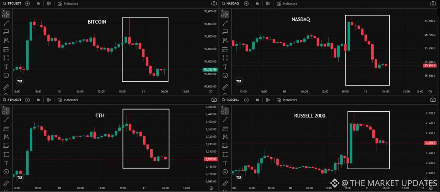Select crosshair cursor tool in ETHUSDT chart

[x=6, y=111]
